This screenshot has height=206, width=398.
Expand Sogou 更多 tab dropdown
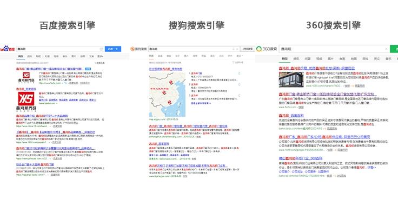point(240,56)
